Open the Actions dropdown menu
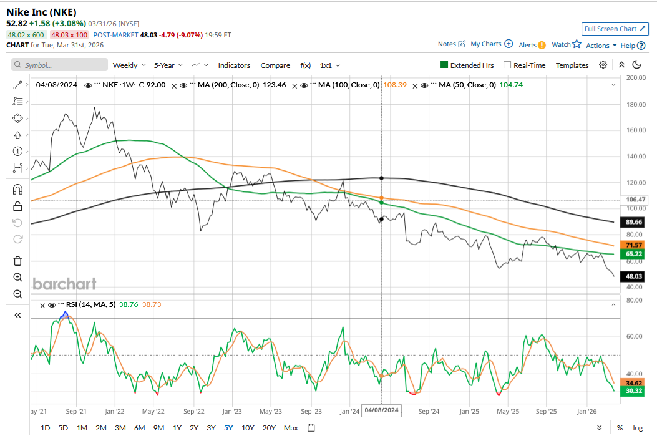 click(601, 45)
